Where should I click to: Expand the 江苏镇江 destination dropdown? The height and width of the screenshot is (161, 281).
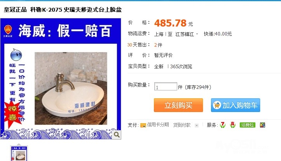pos(197,34)
